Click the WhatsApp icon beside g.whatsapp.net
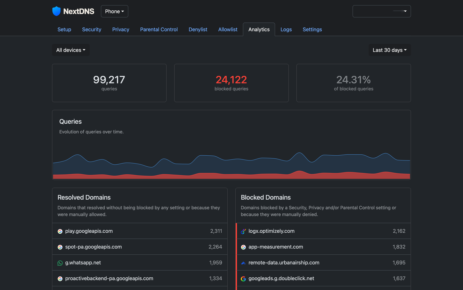This screenshot has width=463, height=290. click(60, 263)
